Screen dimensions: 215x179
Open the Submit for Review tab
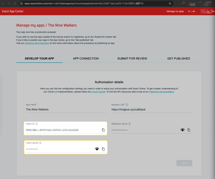132,58
